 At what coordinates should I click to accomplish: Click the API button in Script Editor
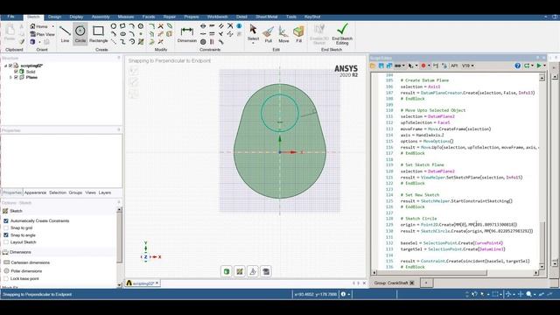[x=454, y=66]
